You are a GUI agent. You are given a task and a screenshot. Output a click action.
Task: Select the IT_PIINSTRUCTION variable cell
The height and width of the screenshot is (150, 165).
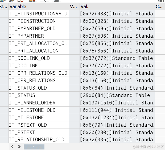click(39, 21)
